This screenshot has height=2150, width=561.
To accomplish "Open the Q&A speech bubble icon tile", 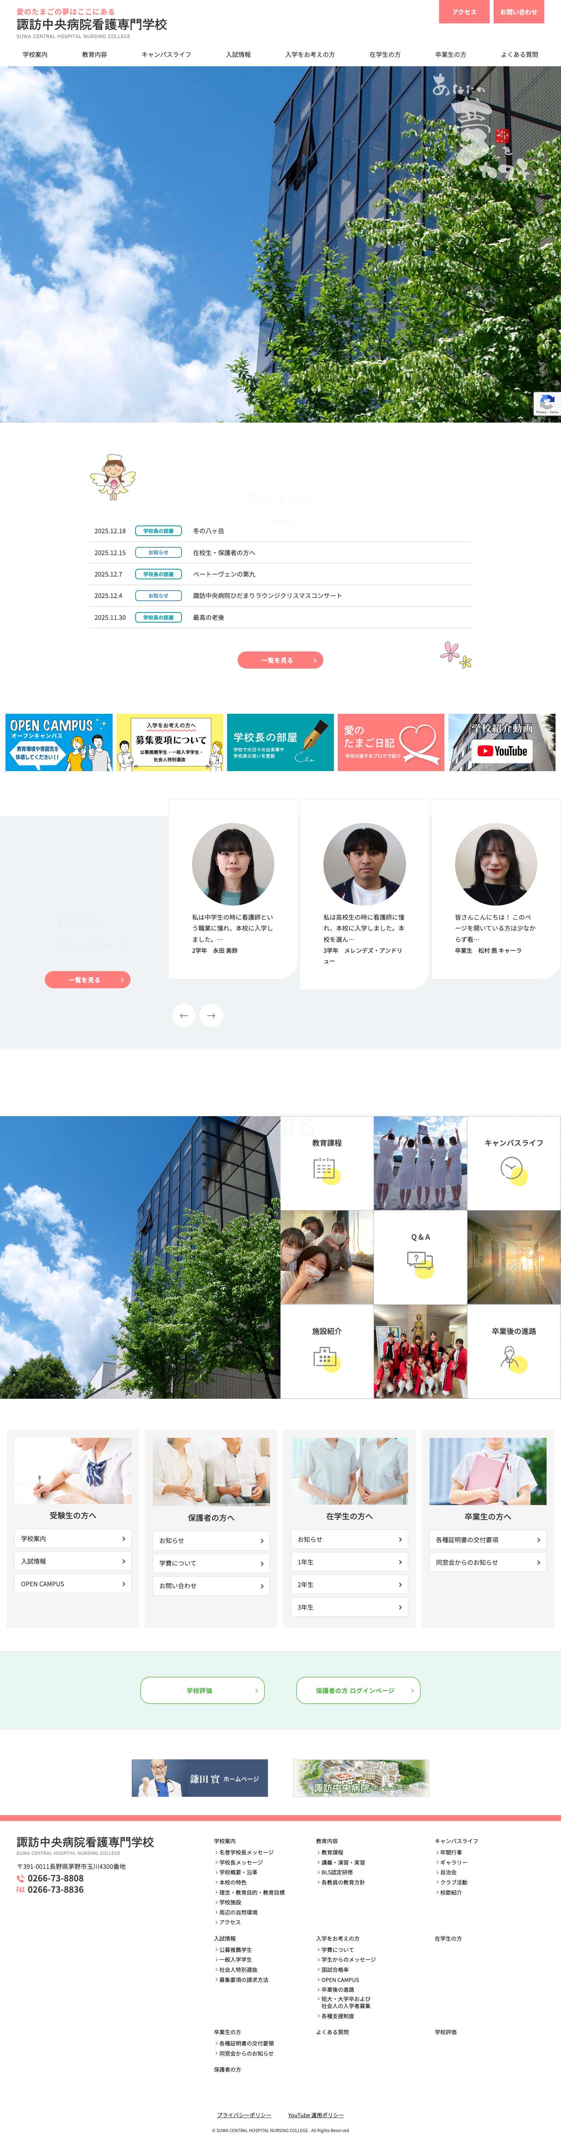I will pyautogui.click(x=420, y=1257).
